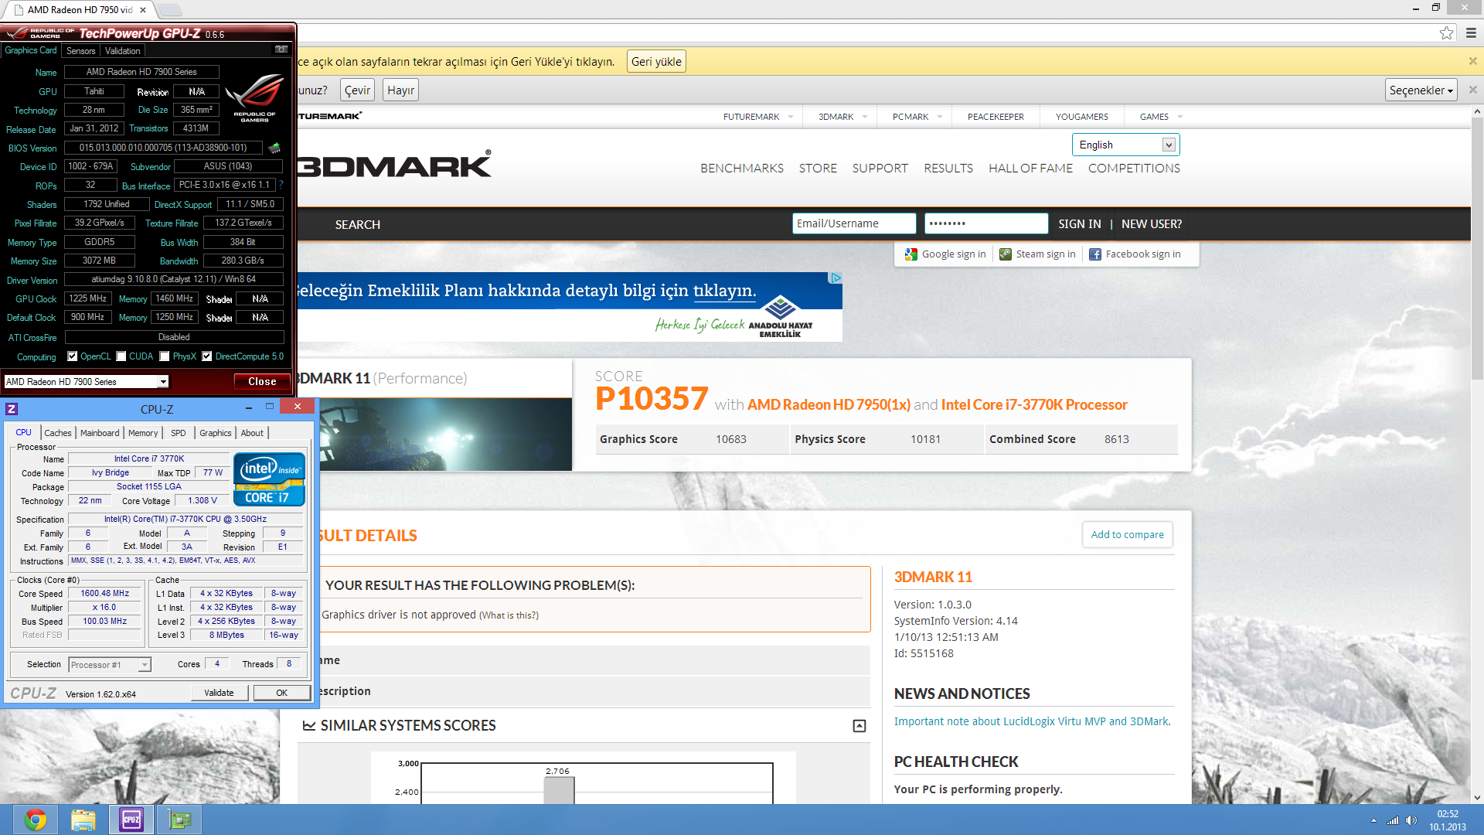Click Add to compare for the result

click(1127, 534)
